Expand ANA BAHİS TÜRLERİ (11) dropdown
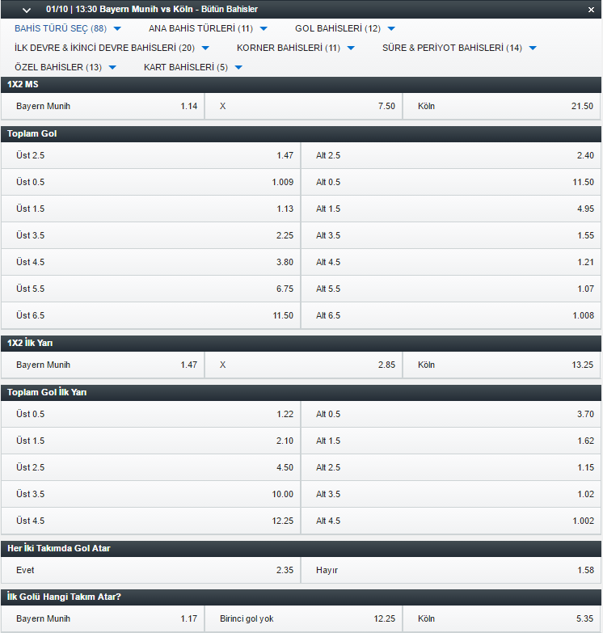Image resolution: width=603 pixels, height=633 pixels. point(208,28)
